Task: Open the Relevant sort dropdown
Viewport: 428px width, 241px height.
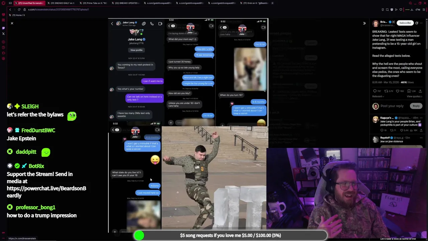Action: (x=378, y=96)
